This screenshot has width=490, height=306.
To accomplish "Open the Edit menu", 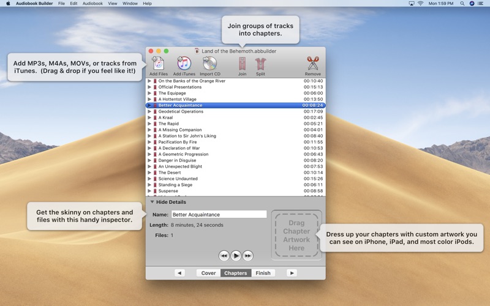I will pyautogui.click(x=73, y=4).
